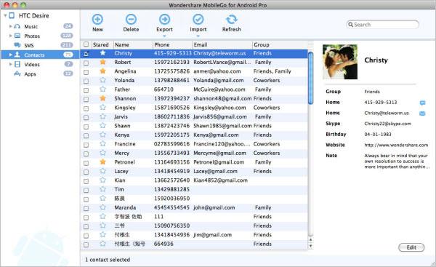The image size is (436, 267).
Task: Click the scrollbar up arrow
Action: pyautogui.click(x=310, y=239)
